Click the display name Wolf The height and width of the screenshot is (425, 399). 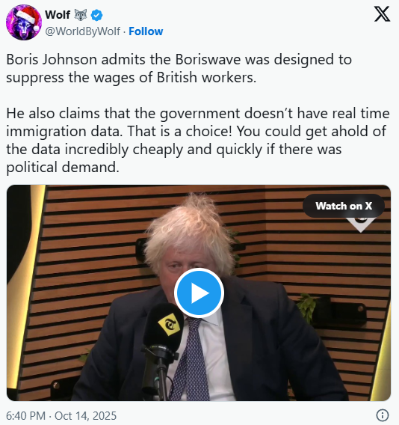(58, 15)
